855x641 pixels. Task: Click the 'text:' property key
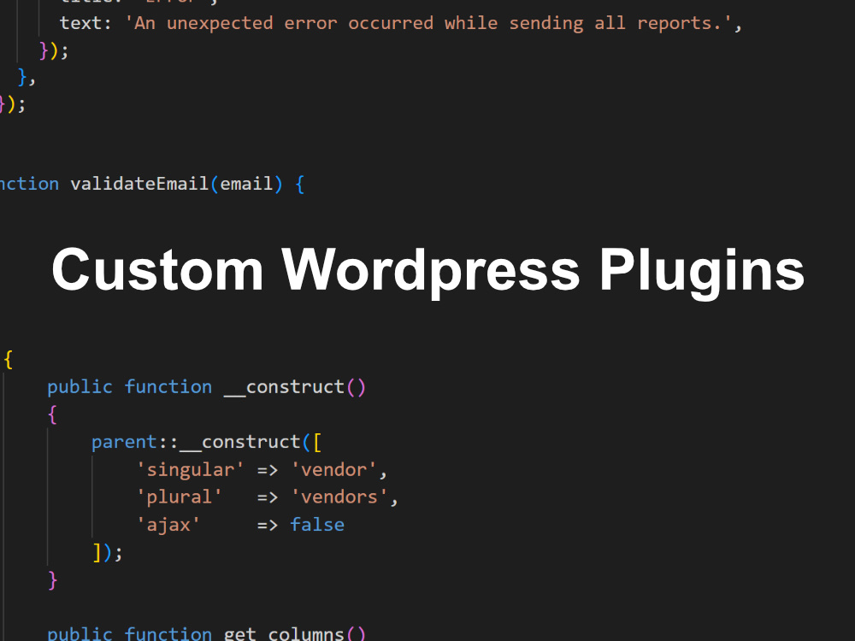(x=85, y=23)
